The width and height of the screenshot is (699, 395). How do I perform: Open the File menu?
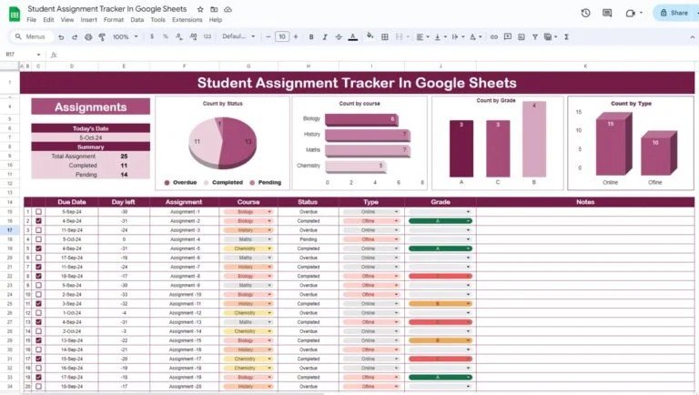pos(31,20)
